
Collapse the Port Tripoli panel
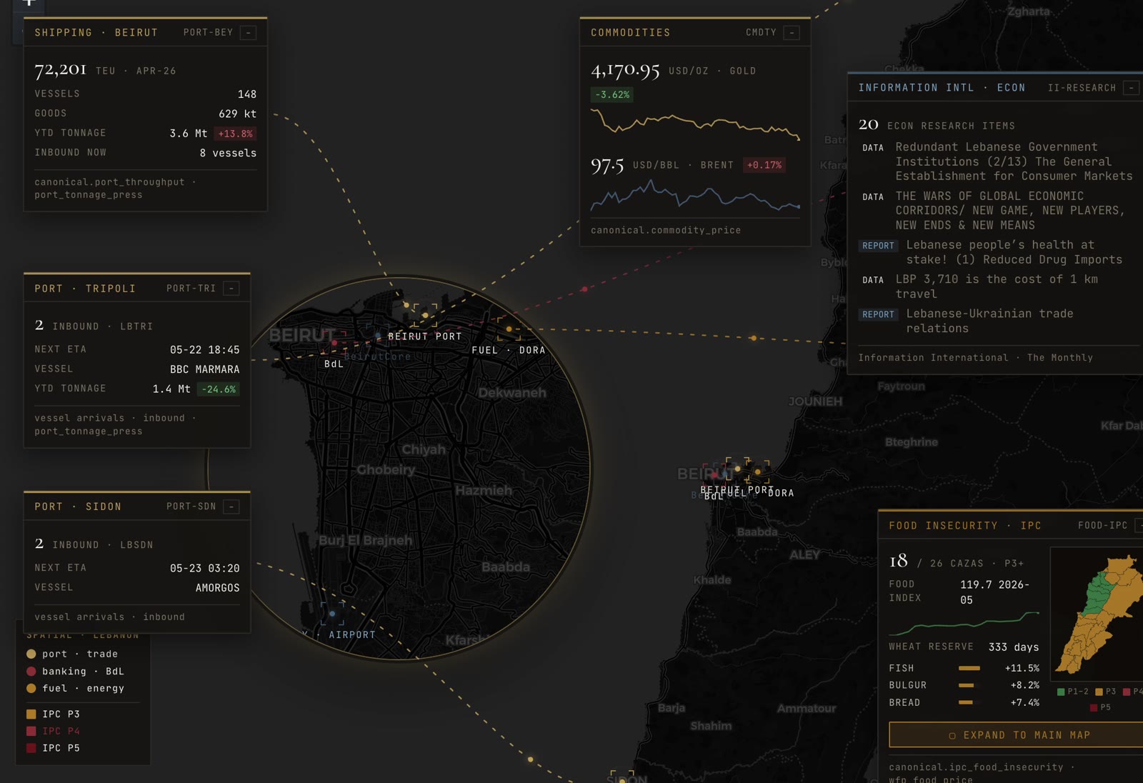231,289
